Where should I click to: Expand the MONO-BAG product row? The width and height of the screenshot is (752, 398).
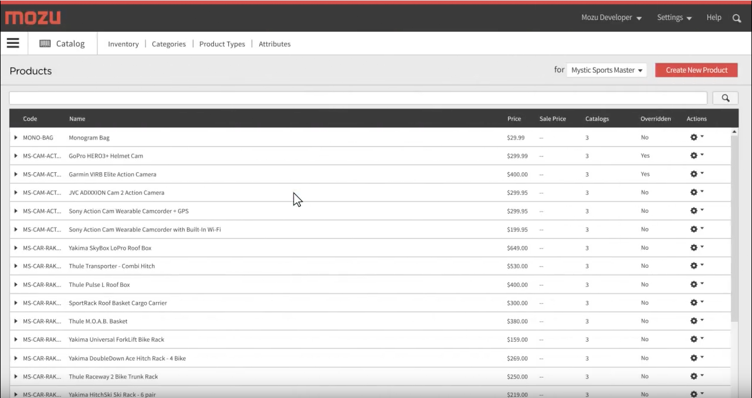pyautogui.click(x=16, y=138)
